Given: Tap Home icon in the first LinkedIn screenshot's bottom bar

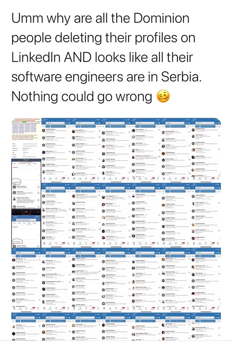Looking at the screenshot, I should pyautogui.click(x=44, y=178).
